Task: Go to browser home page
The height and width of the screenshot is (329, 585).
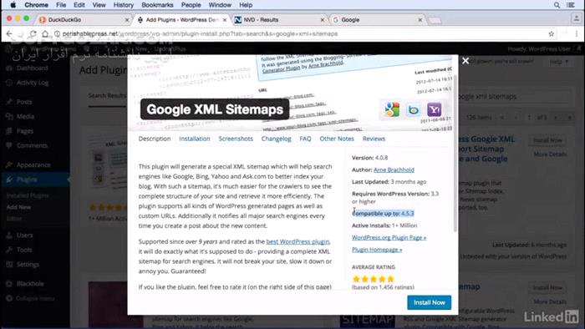Action: tap(45, 34)
